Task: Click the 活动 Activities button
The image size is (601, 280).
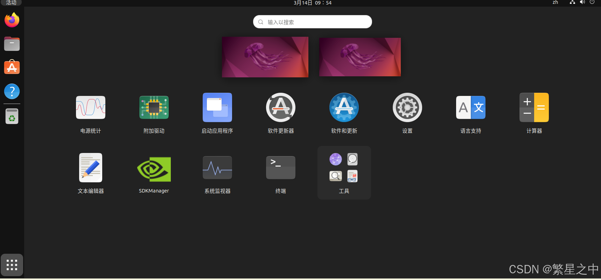Action: 11,3
